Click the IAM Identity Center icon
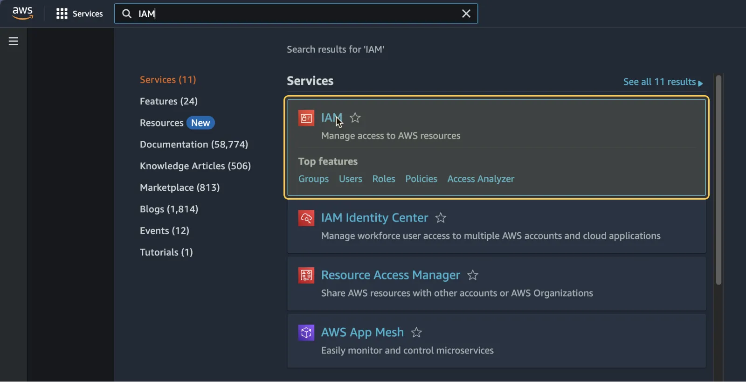Viewport: 746px width, 382px height. 306,218
